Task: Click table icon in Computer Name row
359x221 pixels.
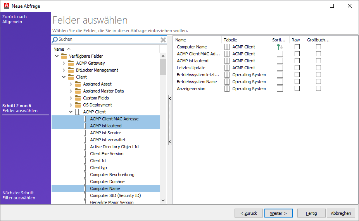Action: pyautogui.click(x=227, y=47)
